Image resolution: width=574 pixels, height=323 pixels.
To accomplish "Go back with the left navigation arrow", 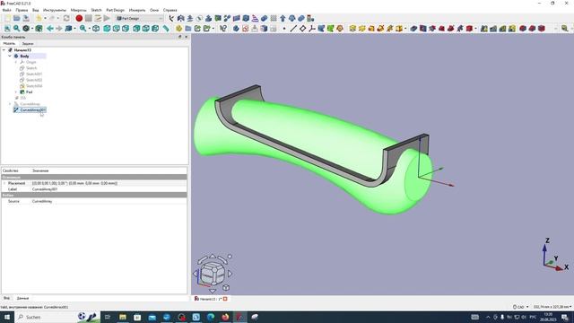I will pyautogui.click(x=50, y=29).
